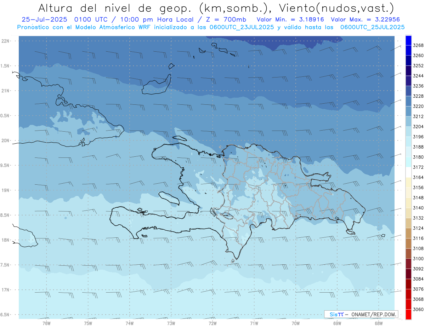425x328 pixels.
Task: Pick the bright red swatch below 3060
Action: pos(408,314)
